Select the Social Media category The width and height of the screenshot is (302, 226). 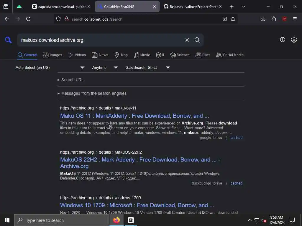click(x=230, y=55)
